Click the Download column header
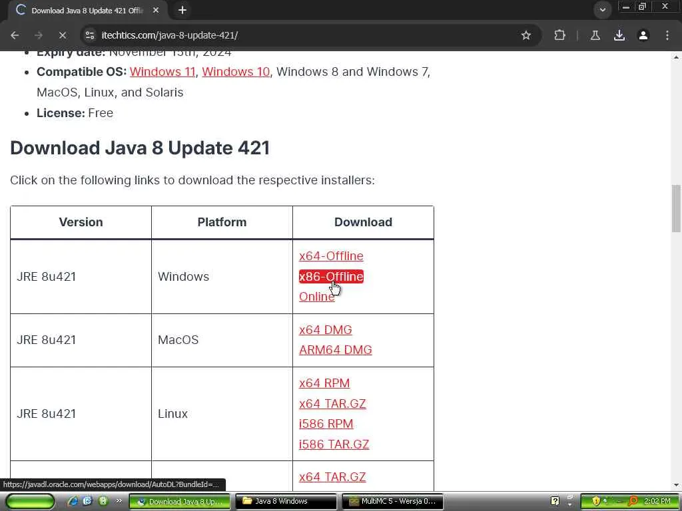Screen dimensions: 682x511 [363, 222]
